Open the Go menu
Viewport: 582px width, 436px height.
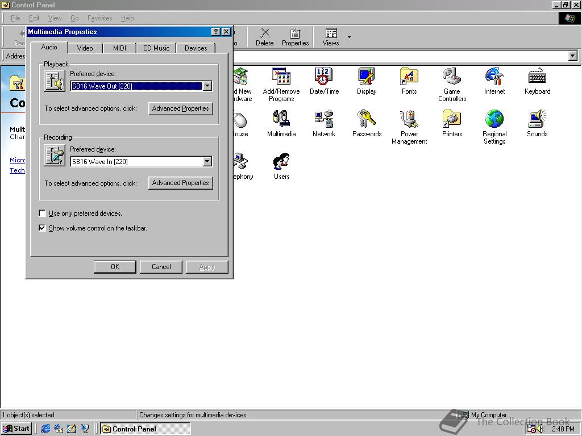coord(74,18)
